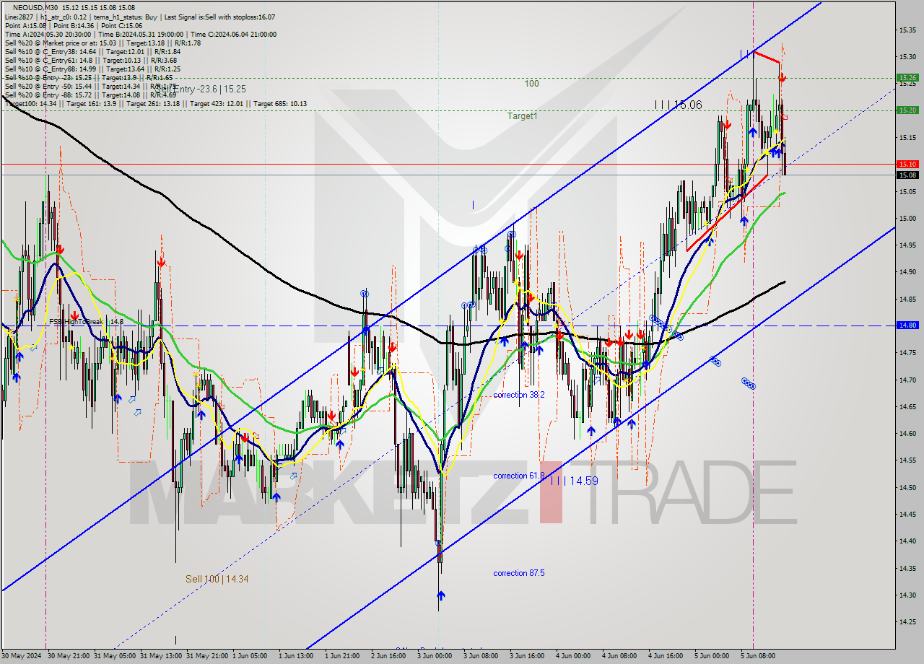The image size is (924, 664).
Task: Click the 14.40 price axis value
Action: coord(907,541)
